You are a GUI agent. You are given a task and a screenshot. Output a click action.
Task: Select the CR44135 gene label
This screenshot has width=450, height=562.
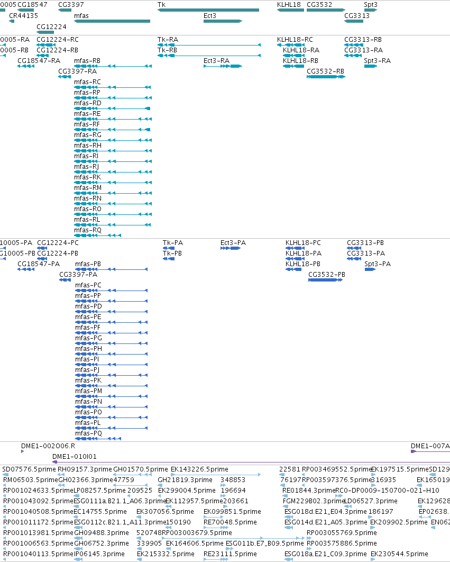pos(23,16)
